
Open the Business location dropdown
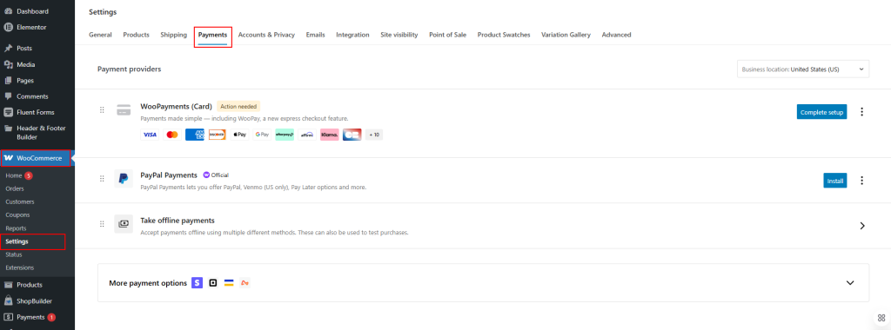click(803, 69)
